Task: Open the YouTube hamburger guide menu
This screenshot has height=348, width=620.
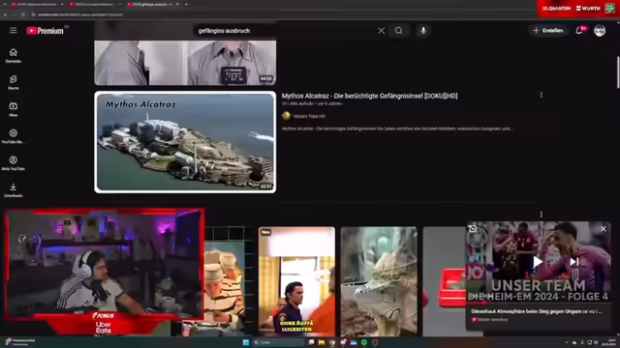Action: point(13,30)
